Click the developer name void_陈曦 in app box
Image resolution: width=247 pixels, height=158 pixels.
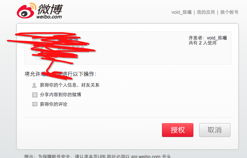point(217,38)
